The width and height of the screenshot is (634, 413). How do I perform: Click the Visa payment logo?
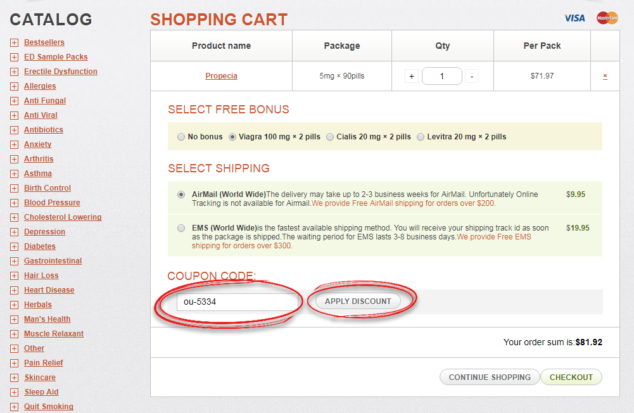pyautogui.click(x=574, y=18)
